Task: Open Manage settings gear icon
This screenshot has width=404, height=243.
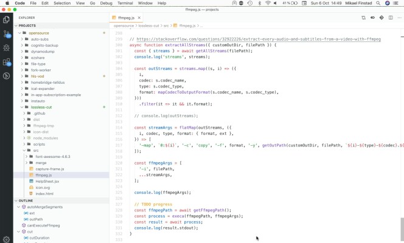Action: (x=6, y=239)
